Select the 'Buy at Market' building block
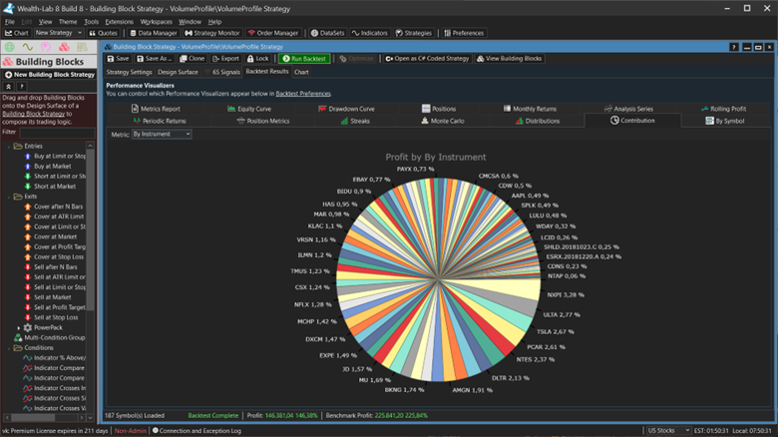The image size is (778, 437). 54,166
